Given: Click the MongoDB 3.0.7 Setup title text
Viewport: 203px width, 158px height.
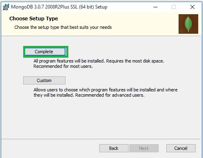Looking at the screenshot, I should click(x=59, y=7).
